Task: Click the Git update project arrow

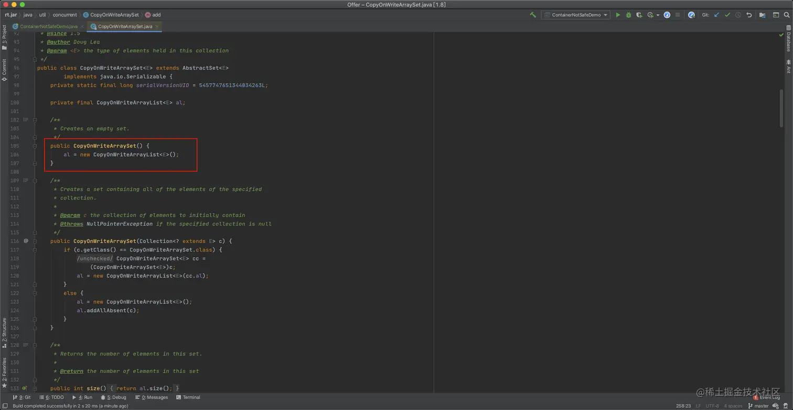Action: [716, 15]
